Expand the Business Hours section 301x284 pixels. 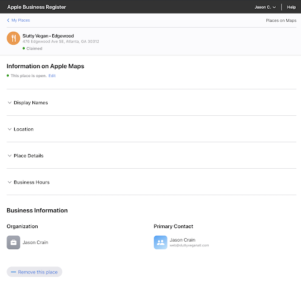(x=152, y=182)
